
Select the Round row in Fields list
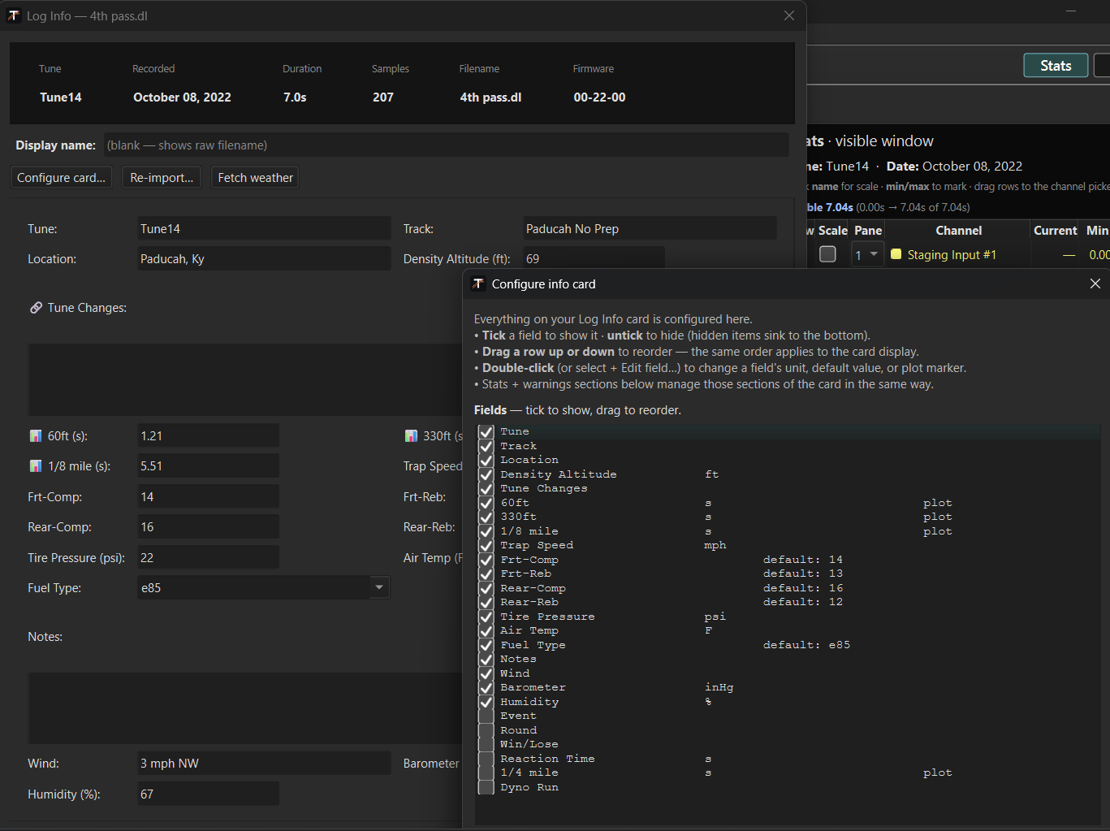[x=788, y=730]
